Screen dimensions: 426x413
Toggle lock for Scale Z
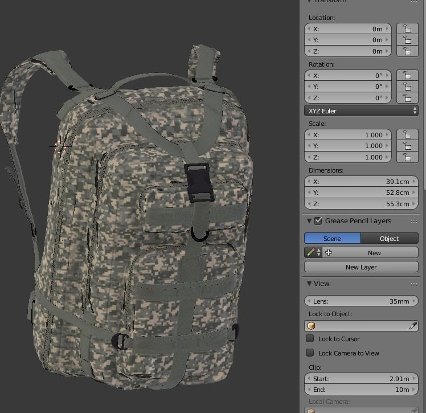coord(407,157)
